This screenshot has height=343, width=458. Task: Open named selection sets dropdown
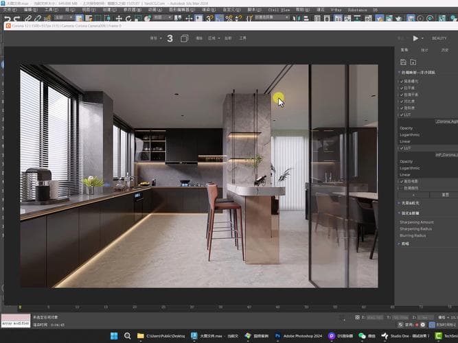point(272,18)
